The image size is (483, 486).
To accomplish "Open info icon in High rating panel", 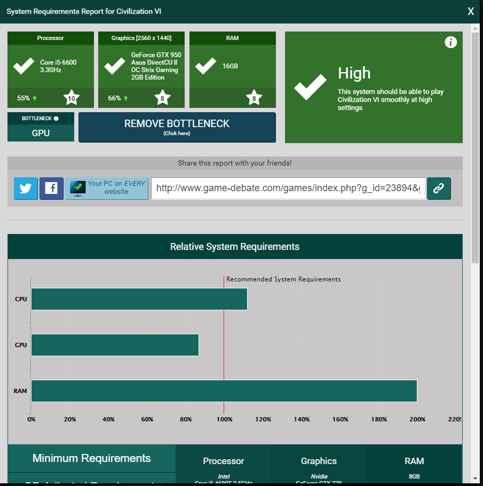I will click(x=450, y=42).
